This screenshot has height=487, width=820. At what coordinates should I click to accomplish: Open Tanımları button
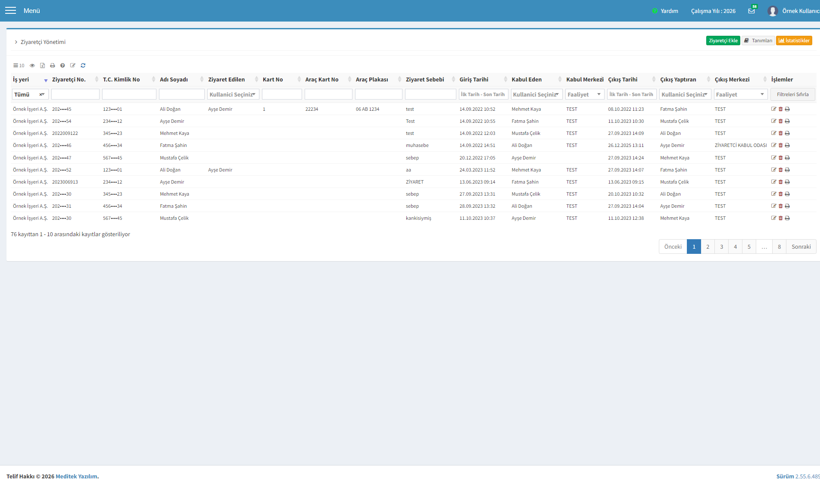758,41
